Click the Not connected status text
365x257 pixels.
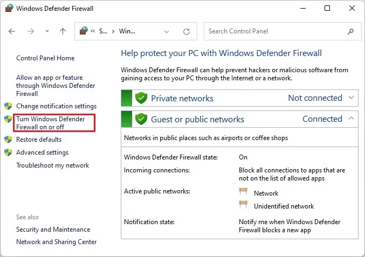315,98
